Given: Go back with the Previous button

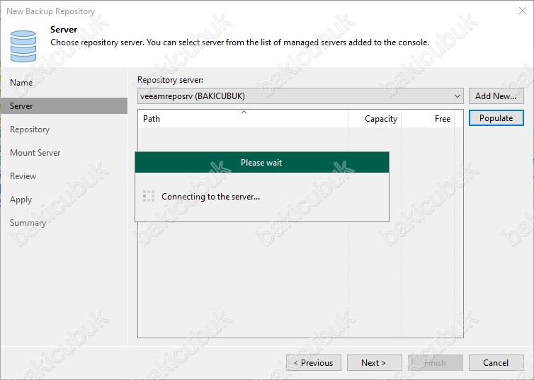Looking at the screenshot, I should [314, 363].
